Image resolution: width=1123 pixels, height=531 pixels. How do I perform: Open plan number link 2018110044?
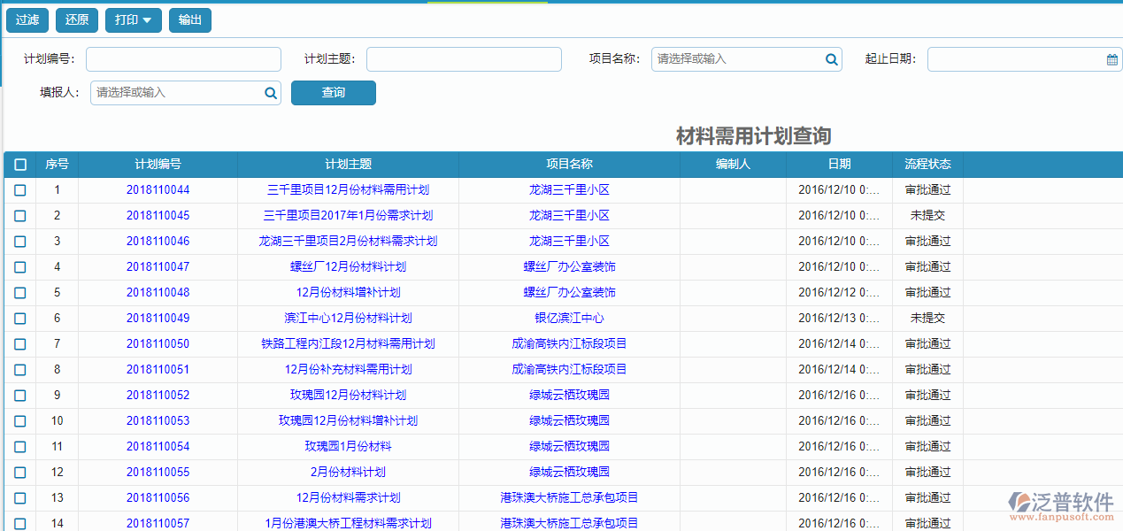click(158, 189)
